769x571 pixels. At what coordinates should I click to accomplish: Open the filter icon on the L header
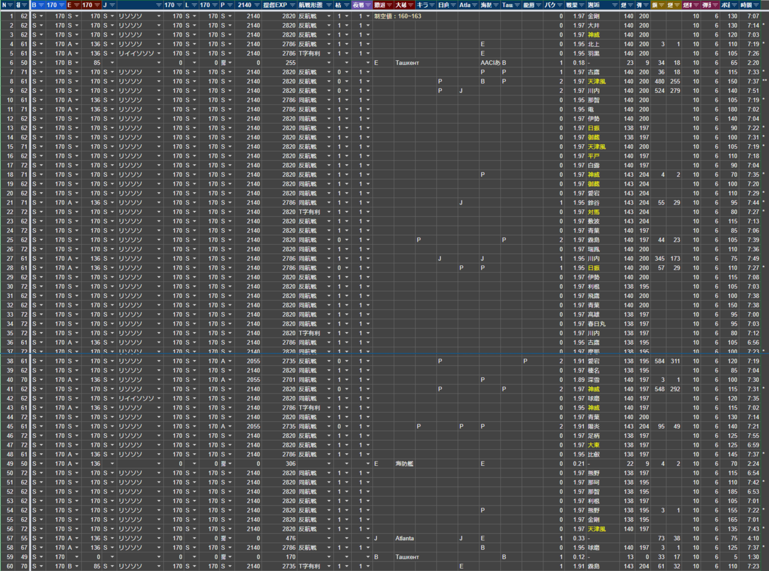[194, 4]
